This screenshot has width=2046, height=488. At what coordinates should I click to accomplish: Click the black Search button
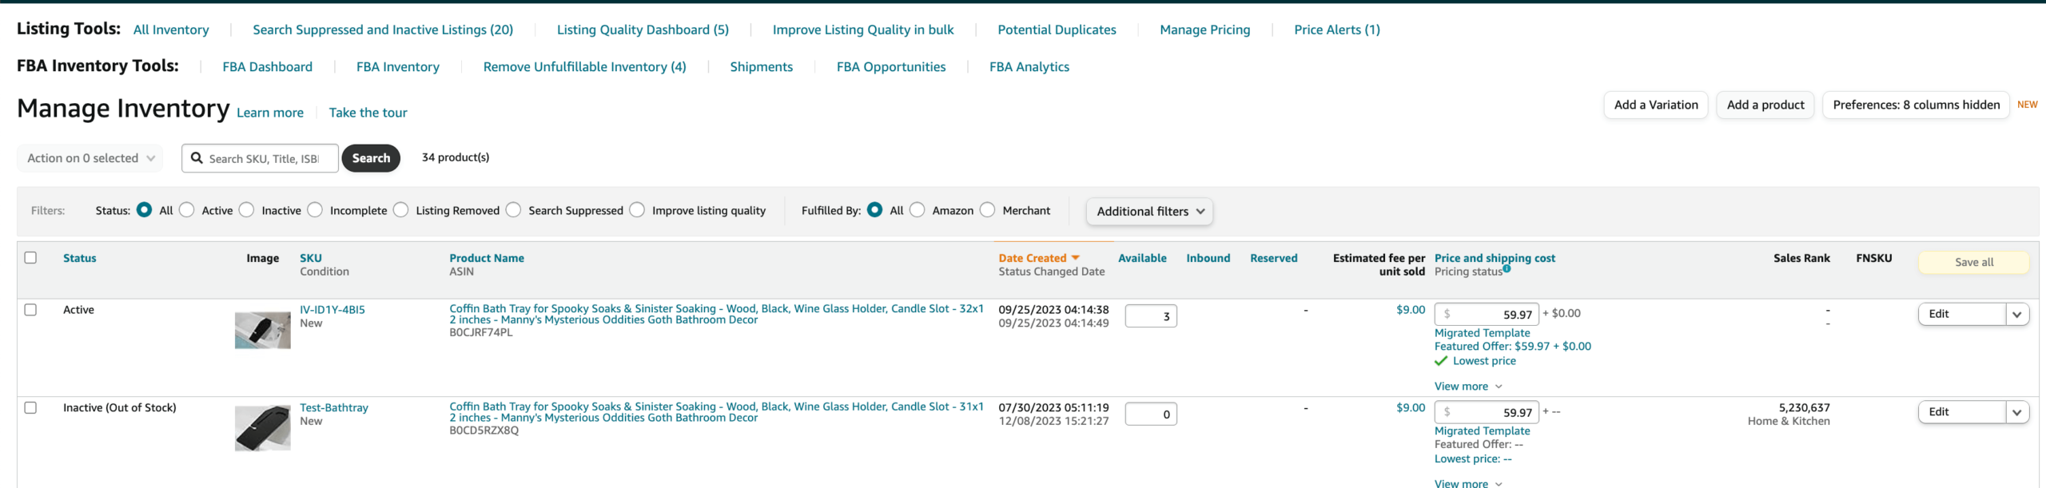coord(371,158)
